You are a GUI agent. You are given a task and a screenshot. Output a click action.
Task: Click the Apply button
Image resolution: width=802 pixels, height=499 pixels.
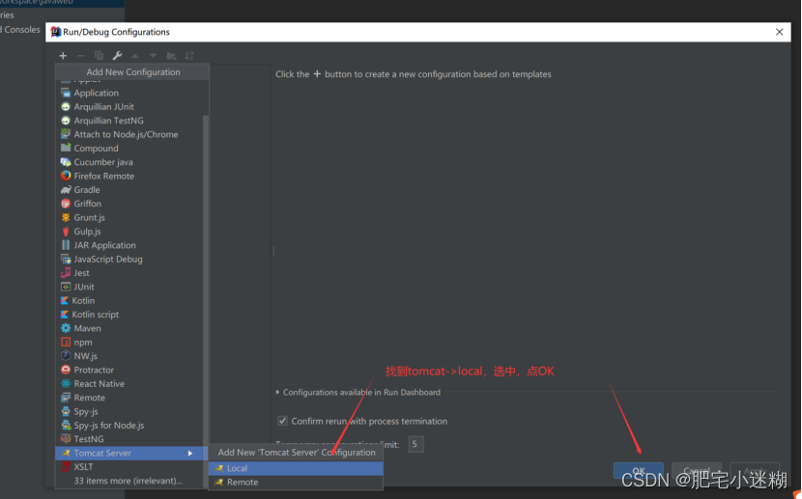coord(755,471)
